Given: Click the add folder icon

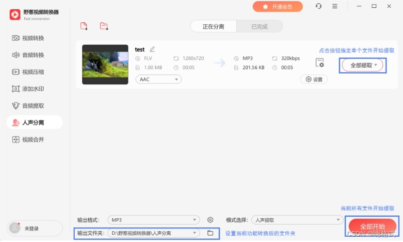Looking at the screenshot, I should click(104, 26).
